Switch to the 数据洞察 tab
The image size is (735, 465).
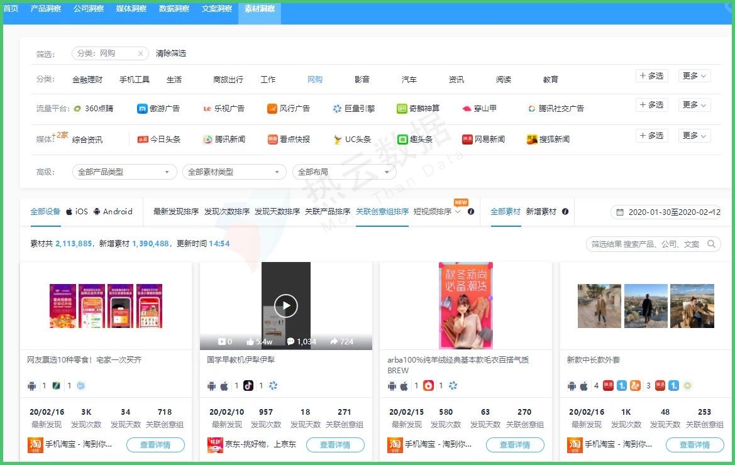(174, 9)
